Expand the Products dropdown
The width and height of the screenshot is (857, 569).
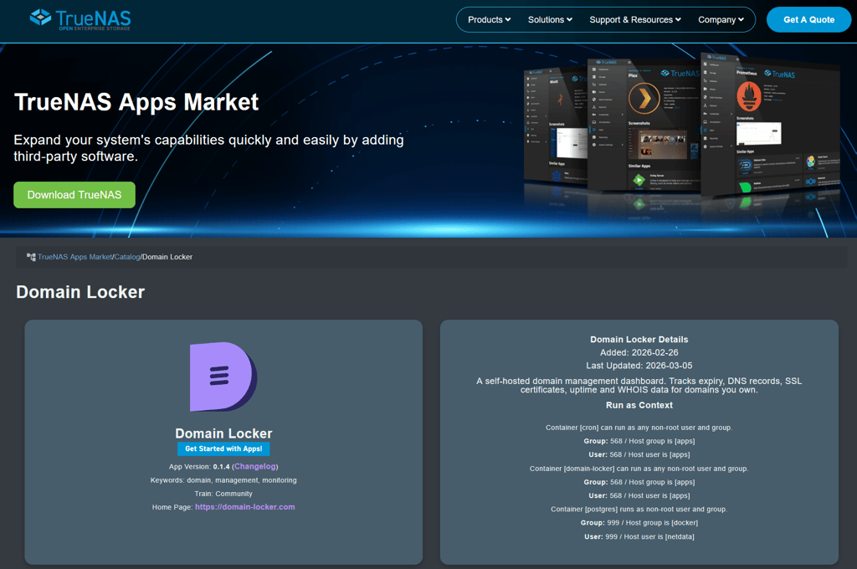488,19
